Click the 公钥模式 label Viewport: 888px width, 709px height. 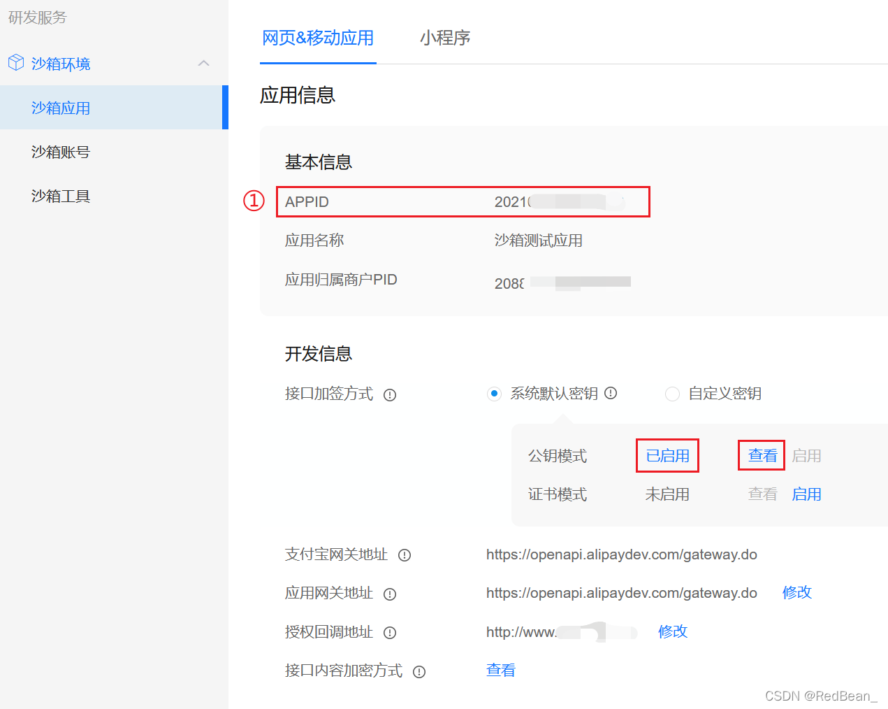coord(558,456)
